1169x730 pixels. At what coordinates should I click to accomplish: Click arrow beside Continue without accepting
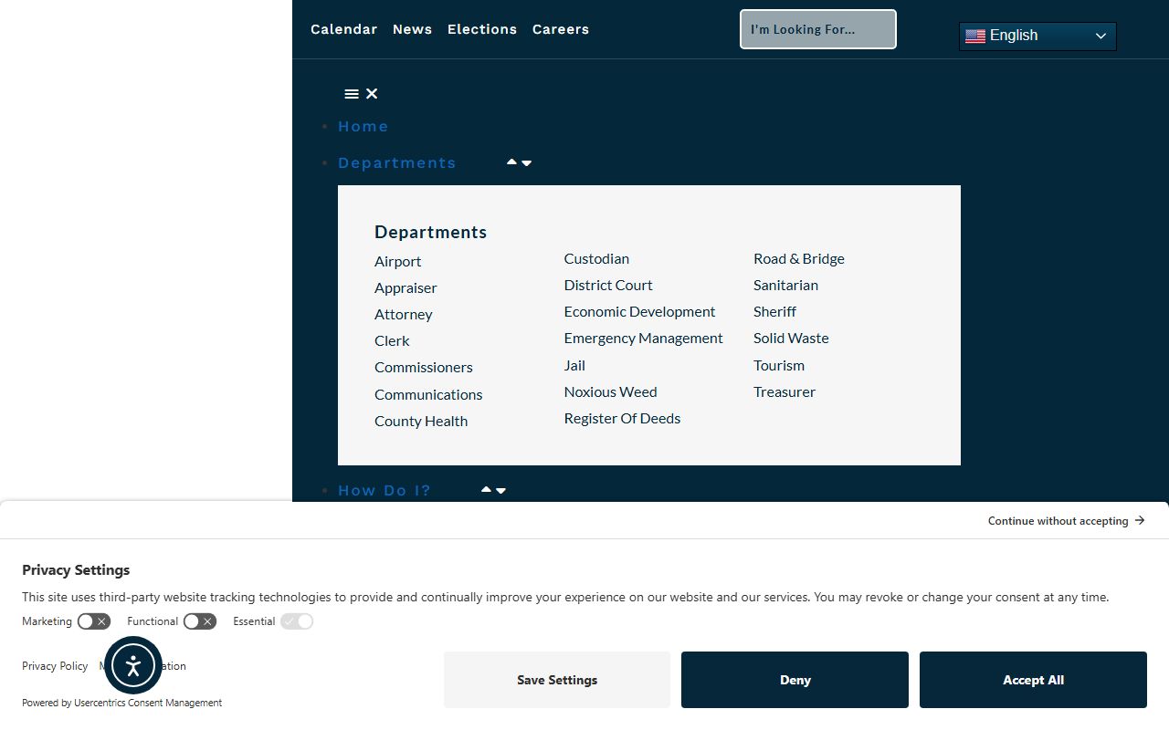tap(1140, 520)
